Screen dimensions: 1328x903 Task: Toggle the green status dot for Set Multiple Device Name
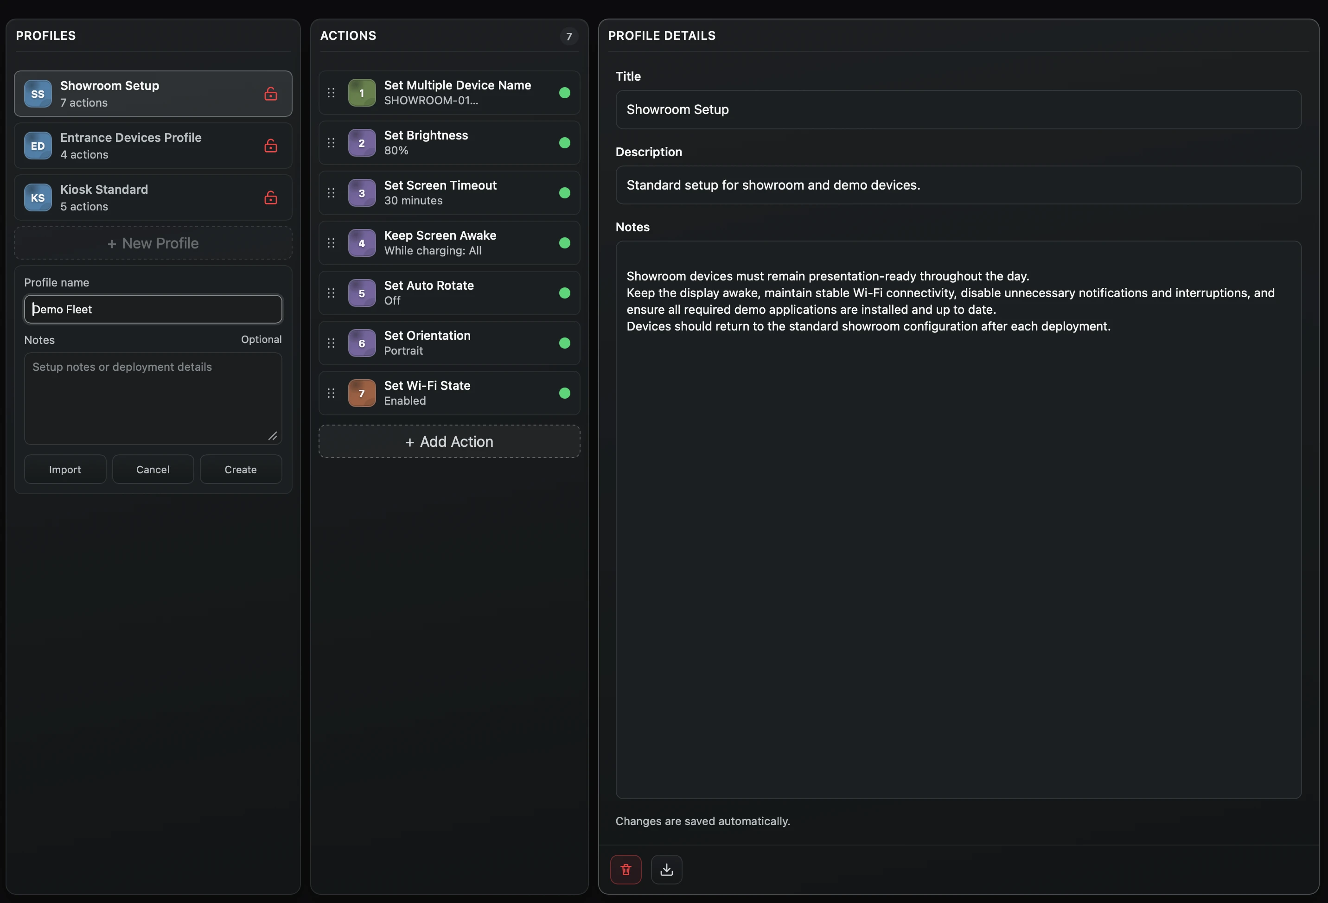pos(565,93)
